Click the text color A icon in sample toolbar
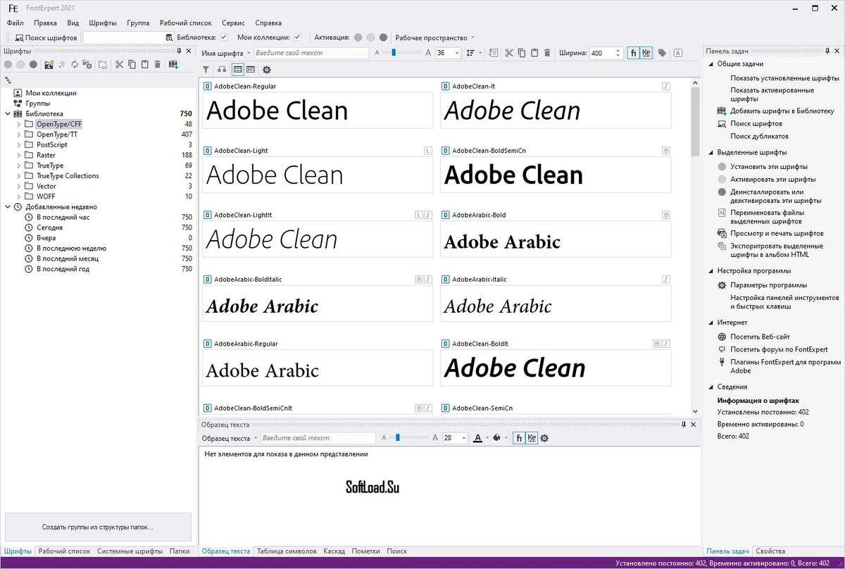845x569 pixels. pos(477,438)
